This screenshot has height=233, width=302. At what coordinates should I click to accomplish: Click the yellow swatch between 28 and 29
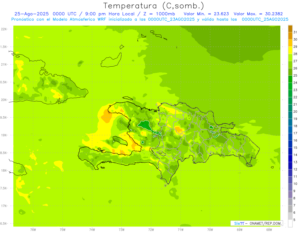[290, 50]
